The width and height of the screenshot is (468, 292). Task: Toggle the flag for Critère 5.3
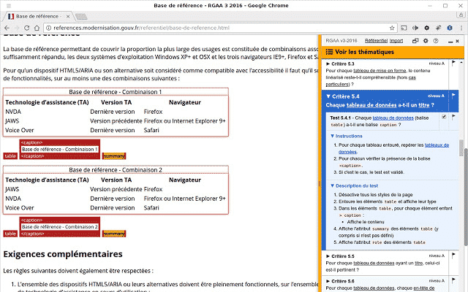453,64
